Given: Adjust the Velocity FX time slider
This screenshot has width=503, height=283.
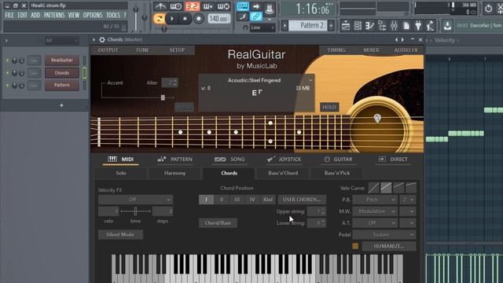Looking at the screenshot, I should point(135,211).
